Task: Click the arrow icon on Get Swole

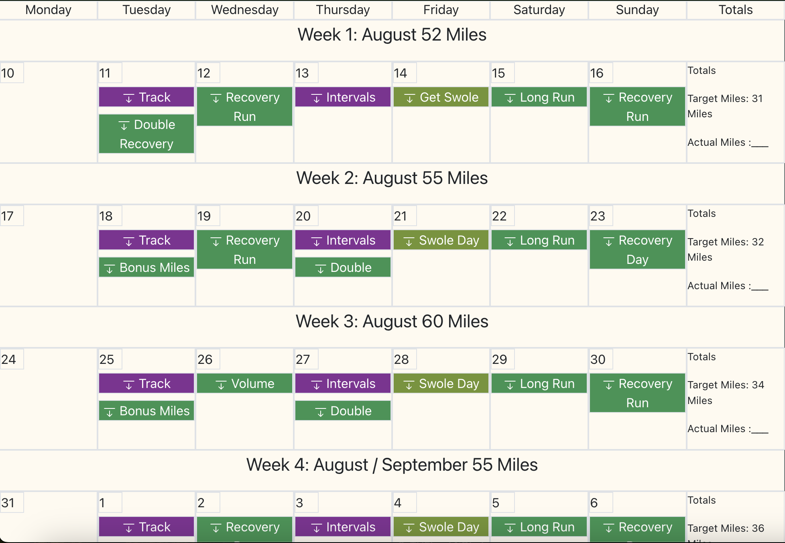Action: (x=409, y=98)
